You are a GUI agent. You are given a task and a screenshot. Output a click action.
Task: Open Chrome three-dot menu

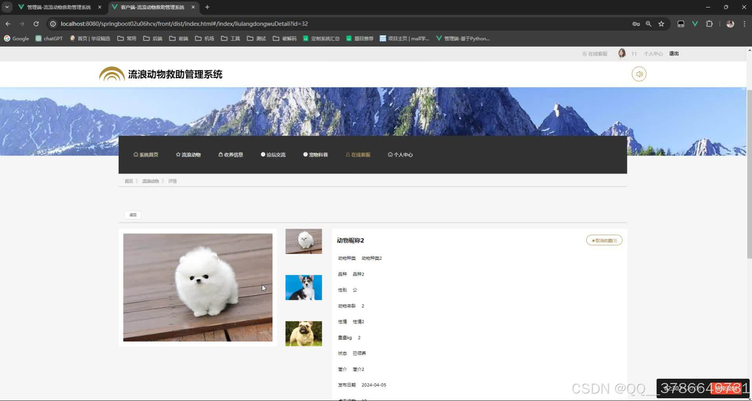(745, 24)
